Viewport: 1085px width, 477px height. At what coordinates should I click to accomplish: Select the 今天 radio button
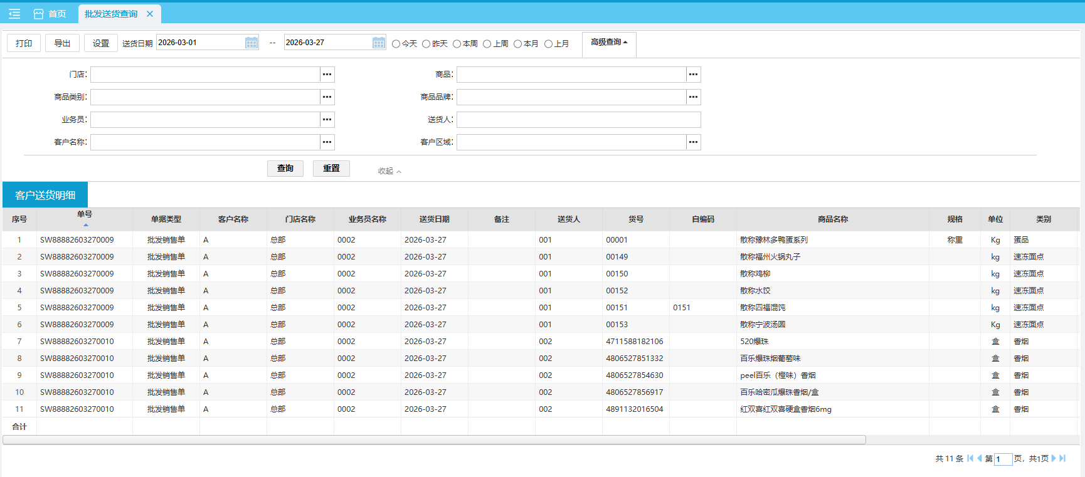396,44
